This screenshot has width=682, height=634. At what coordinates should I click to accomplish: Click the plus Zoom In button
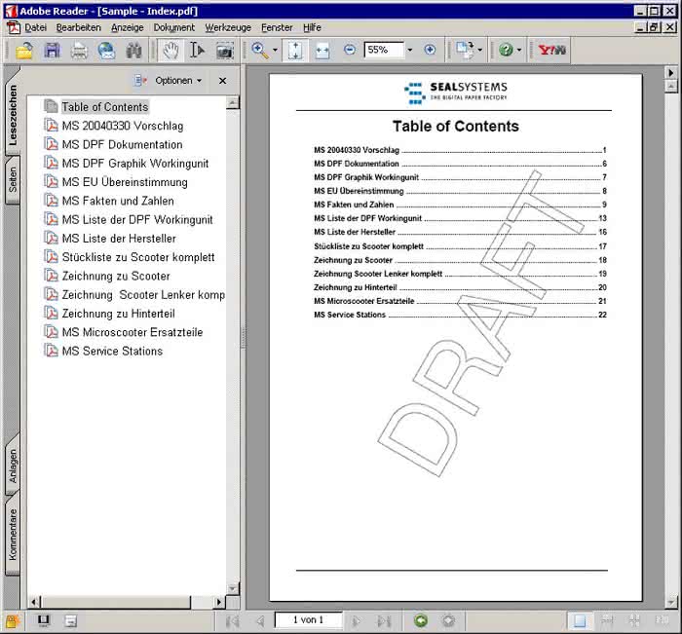pyautogui.click(x=430, y=50)
